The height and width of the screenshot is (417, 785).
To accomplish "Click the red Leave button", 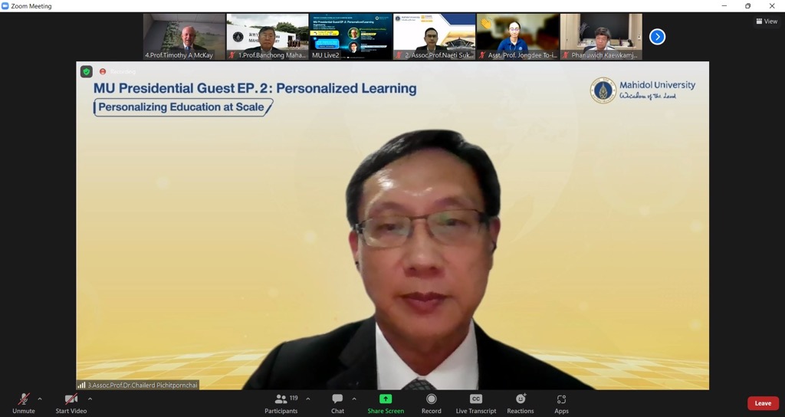I will pyautogui.click(x=763, y=403).
